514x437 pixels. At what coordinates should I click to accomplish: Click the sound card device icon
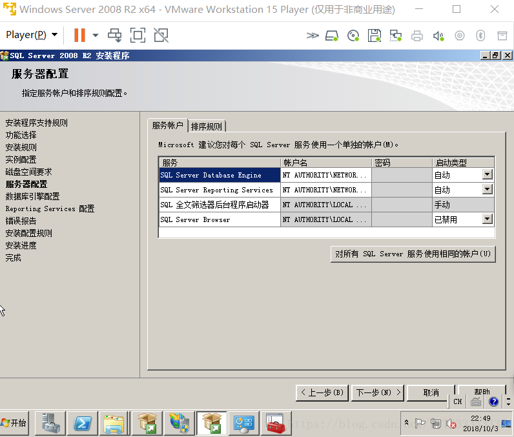(x=438, y=36)
